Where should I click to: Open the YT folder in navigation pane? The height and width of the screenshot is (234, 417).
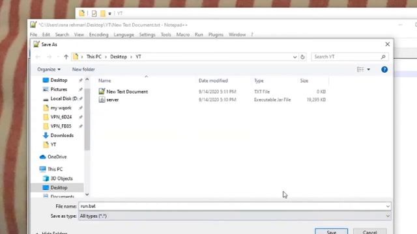(x=53, y=144)
